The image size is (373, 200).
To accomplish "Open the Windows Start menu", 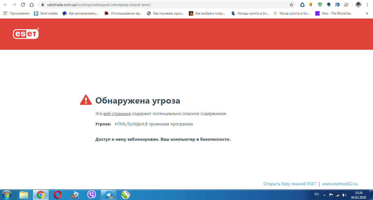I will (x=7, y=195).
